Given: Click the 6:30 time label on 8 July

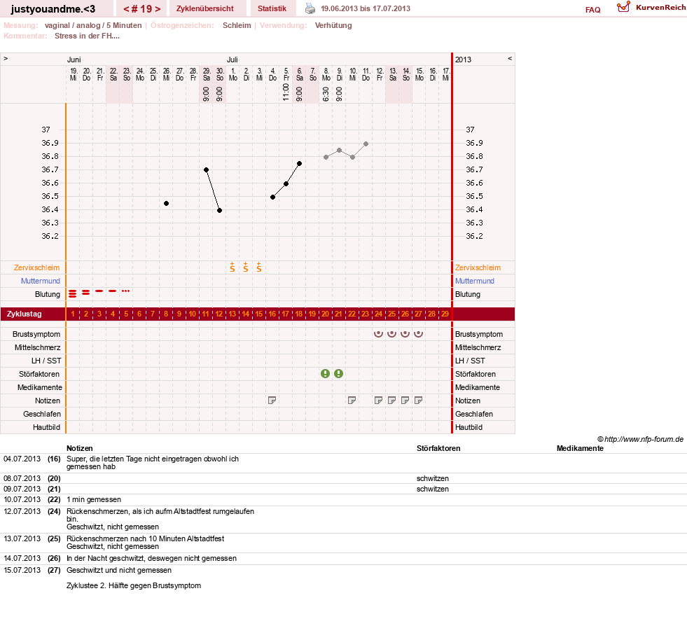Looking at the screenshot, I should [326, 95].
